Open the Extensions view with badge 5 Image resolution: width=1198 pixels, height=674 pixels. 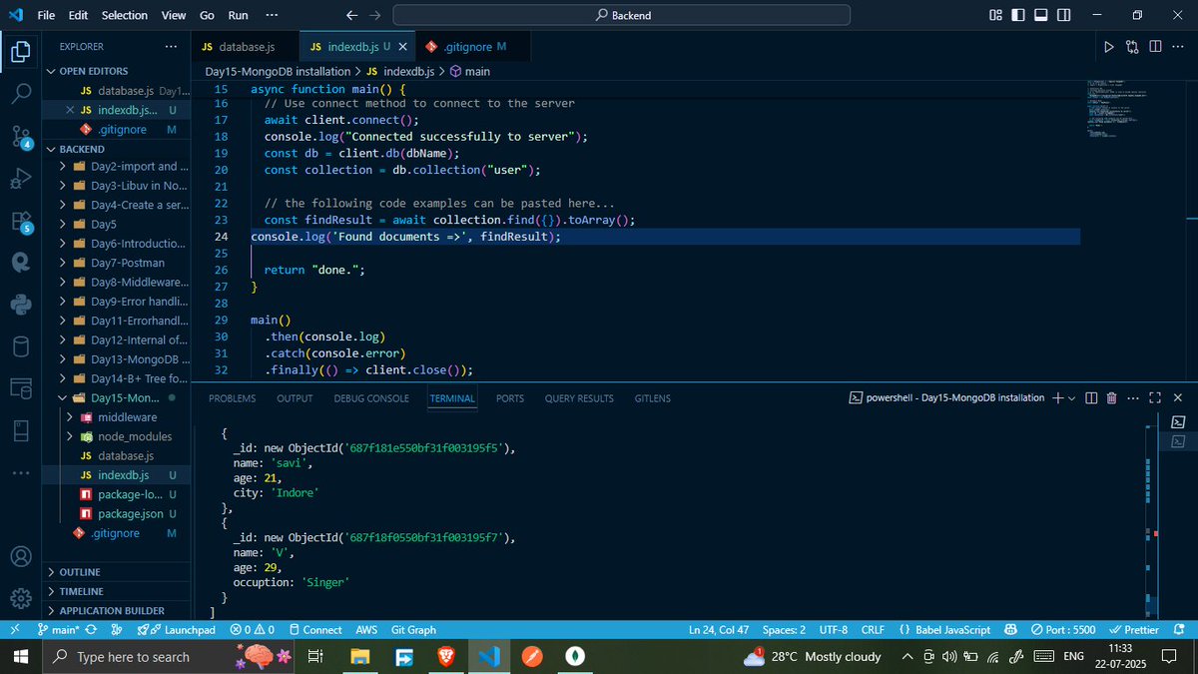[x=20, y=221]
